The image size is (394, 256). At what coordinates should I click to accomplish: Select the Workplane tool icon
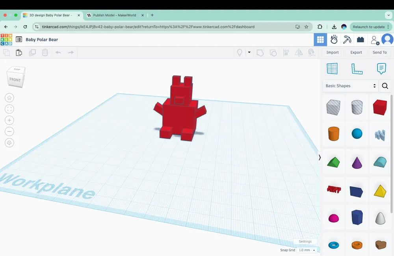(x=332, y=69)
